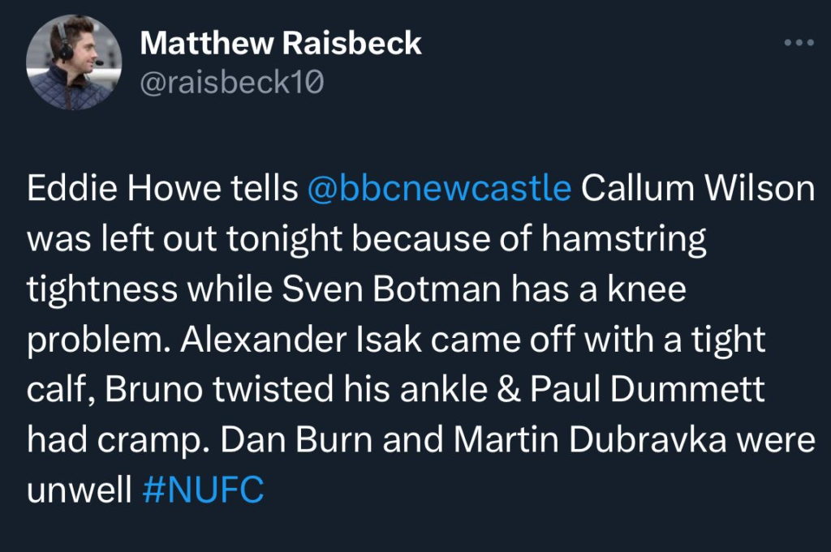Click the word "Bruno" in the tweet
This screenshot has width=831, height=552.
tap(147, 390)
